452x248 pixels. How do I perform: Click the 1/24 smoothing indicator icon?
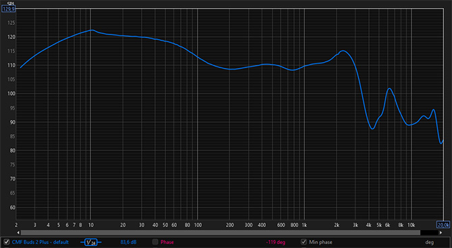(x=91, y=242)
